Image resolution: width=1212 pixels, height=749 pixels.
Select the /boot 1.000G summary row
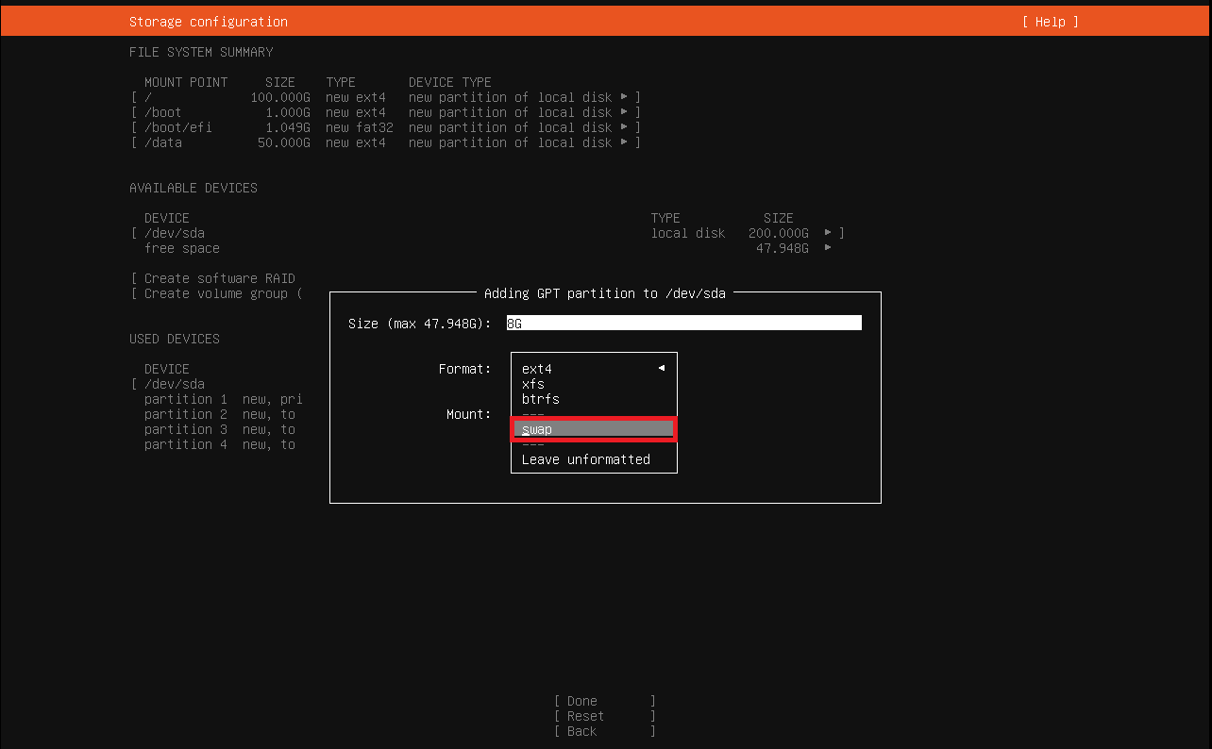point(386,112)
